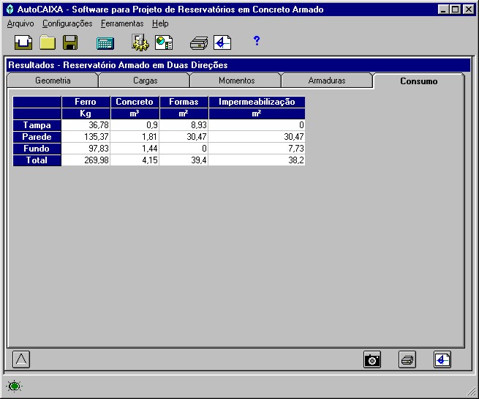Click the Total impermeabilização value 38,2
The height and width of the screenshot is (399, 479).
click(257, 160)
